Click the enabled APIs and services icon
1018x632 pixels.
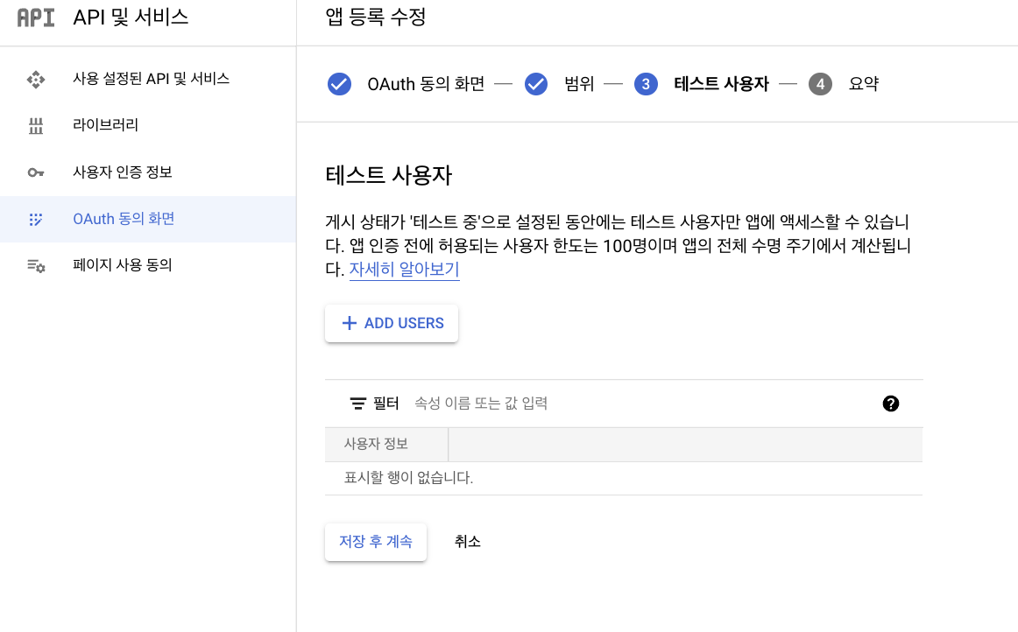[x=36, y=79]
